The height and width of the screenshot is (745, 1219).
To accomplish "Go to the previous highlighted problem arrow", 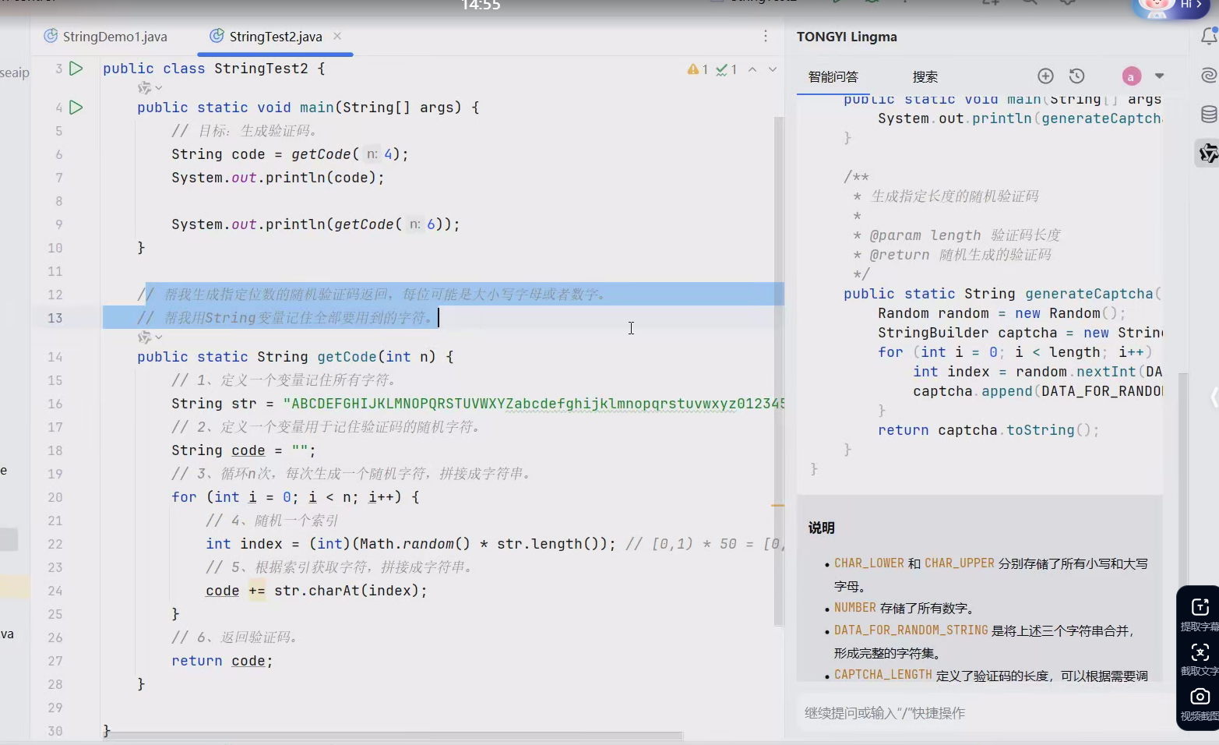I will [752, 69].
